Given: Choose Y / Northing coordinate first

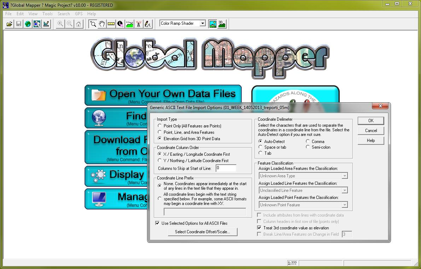Looking at the screenshot, I should tap(160, 160).
